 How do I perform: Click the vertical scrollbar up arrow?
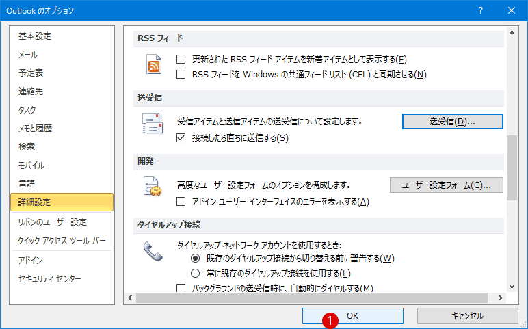tap(512, 34)
